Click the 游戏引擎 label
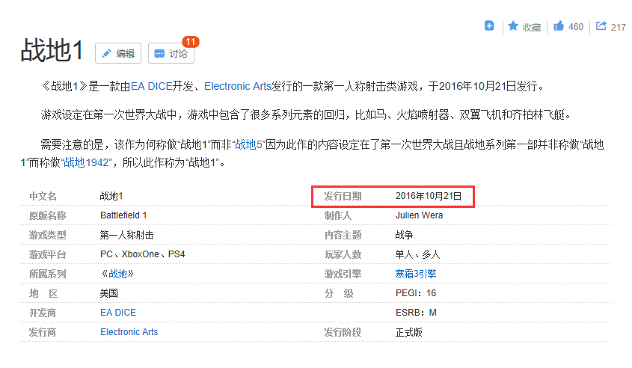This screenshot has height=368, width=632. 343,274
